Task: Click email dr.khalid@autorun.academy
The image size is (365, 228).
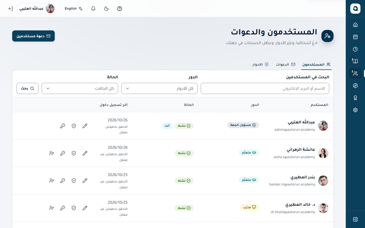Action: click(293, 212)
